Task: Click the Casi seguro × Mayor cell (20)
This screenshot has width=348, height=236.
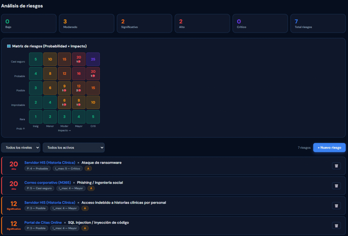Action: pos(79,59)
